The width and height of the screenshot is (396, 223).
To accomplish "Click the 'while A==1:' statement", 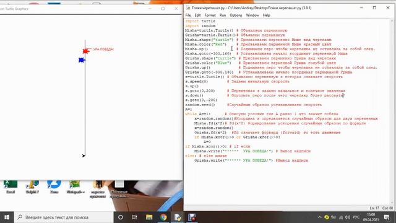I will pyautogui.click(x=197, y=114).
